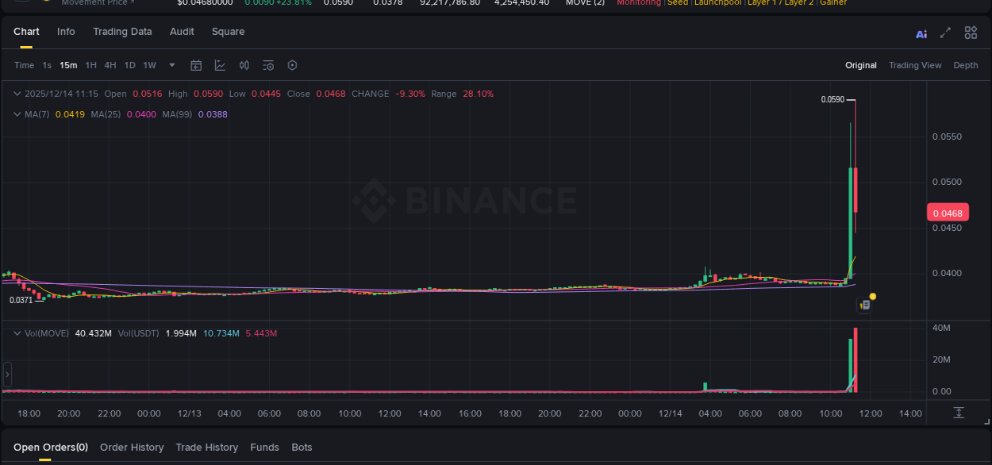Viewport: 992px width, 465px height.
Task: Collapse the MA indicator row chevron
Action: (x=16, y=114)
